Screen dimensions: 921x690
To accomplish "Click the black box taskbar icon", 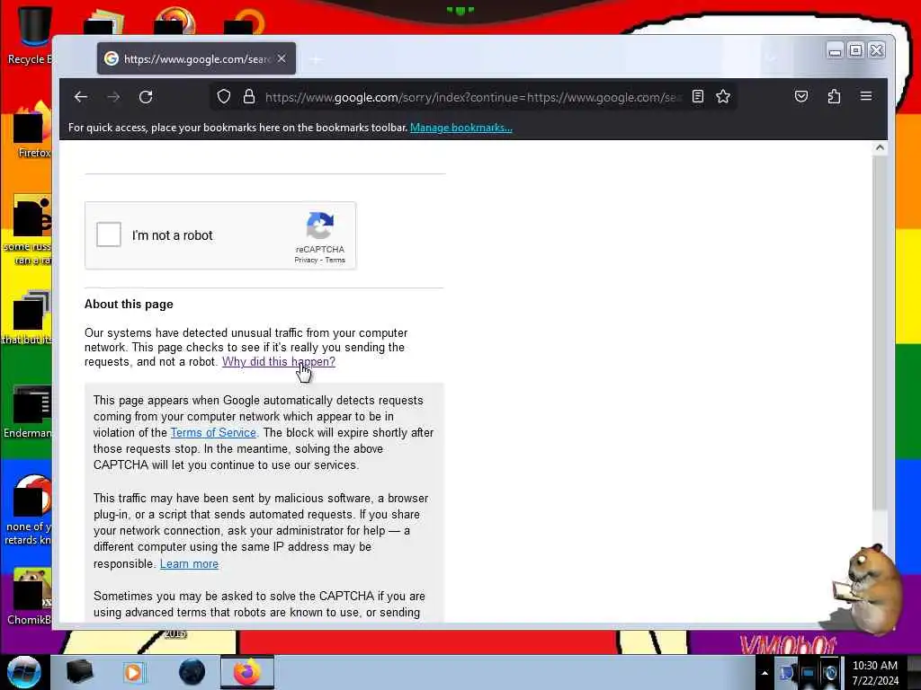I will point(79,672).
